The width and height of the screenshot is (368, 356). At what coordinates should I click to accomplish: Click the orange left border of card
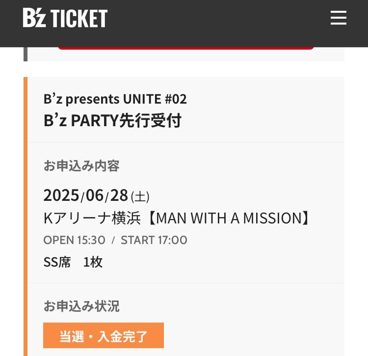(x=26, y=216)
